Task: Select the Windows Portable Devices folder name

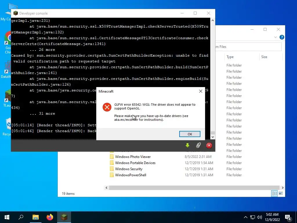Action: coord(135,163)
